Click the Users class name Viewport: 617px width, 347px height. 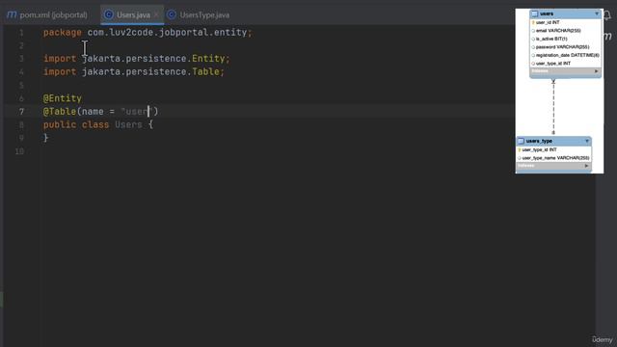click(128, 124)
